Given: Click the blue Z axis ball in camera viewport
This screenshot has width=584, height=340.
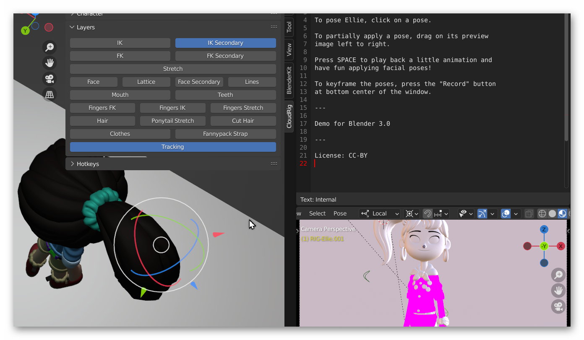Looking at the screenshot, I should click(x=544, y=229).
